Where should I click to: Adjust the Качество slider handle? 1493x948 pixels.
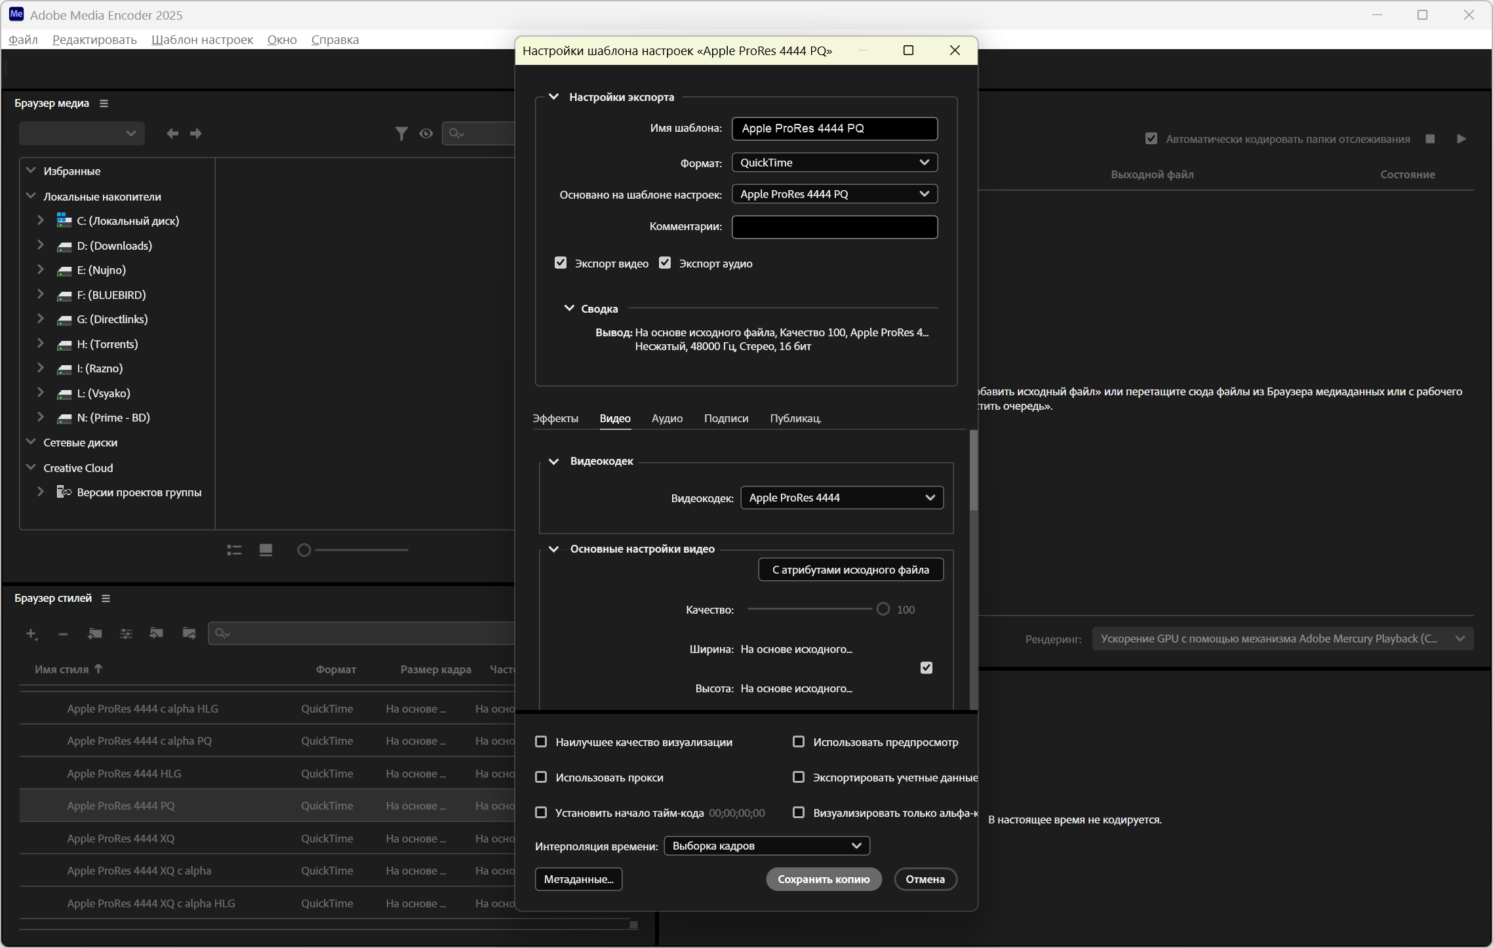click(x=883, y=609)
